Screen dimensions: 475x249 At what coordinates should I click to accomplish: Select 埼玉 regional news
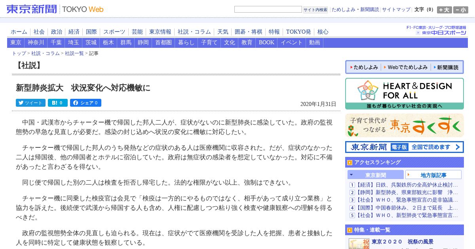point(74,43)
